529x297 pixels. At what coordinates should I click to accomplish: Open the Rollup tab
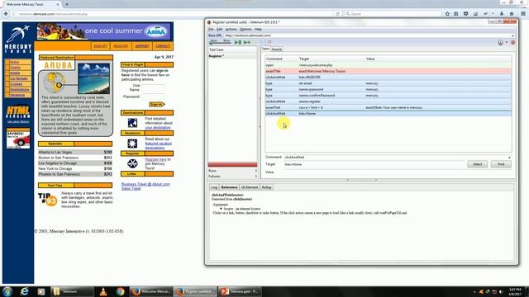click(266, 187)
